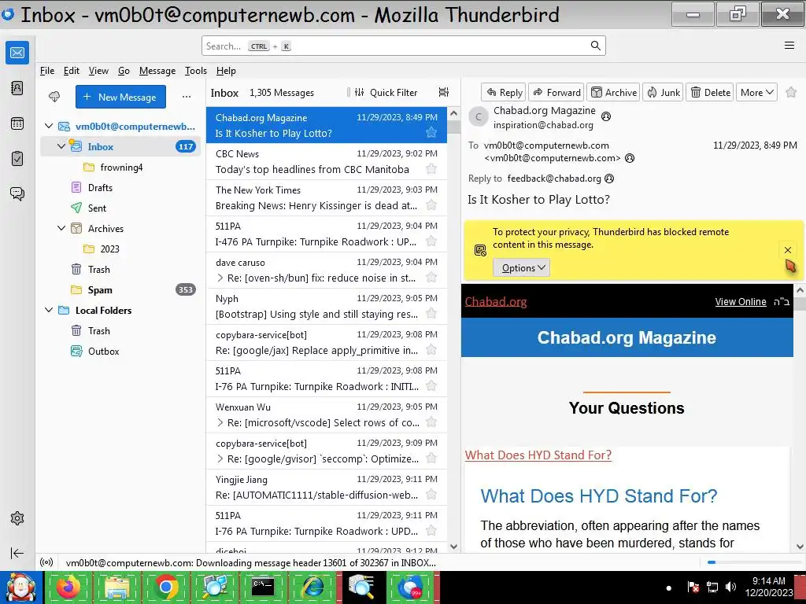Expand the microsoft/vscode thread

[x=220, y=422]
